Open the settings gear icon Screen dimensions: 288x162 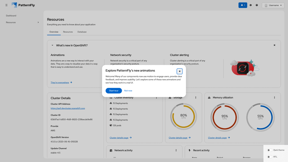click(x=251, y=5)
